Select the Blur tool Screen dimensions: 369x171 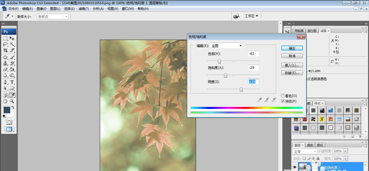(5, 75)
